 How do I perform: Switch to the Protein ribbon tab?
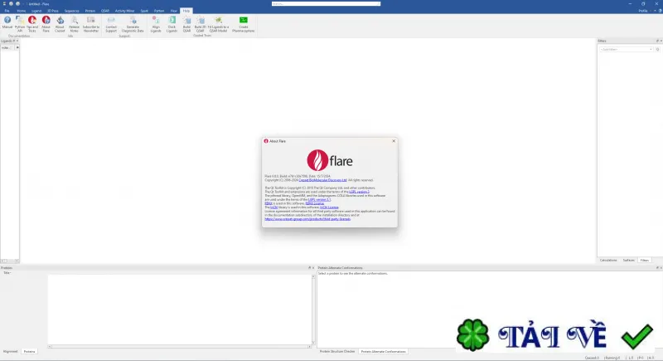pyautogui.click(x=90, y=11)
